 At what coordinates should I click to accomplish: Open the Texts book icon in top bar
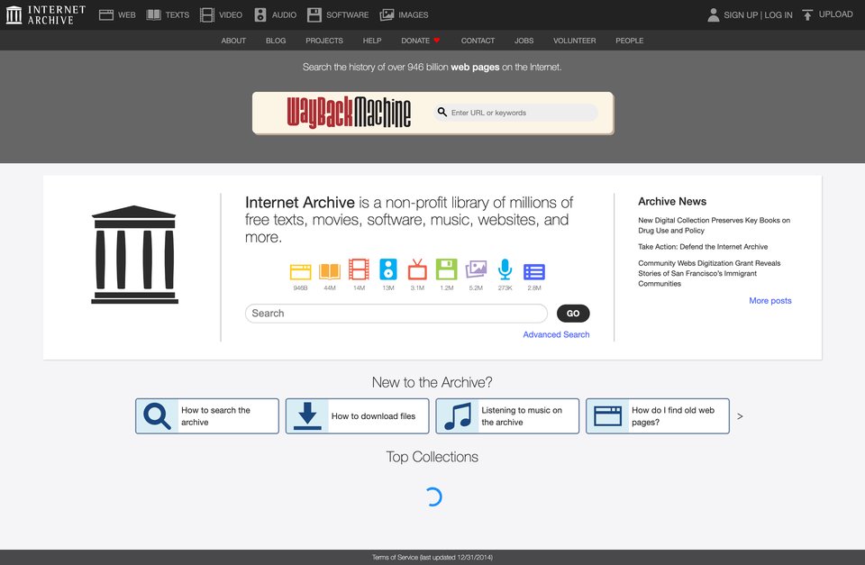[153, 15]
